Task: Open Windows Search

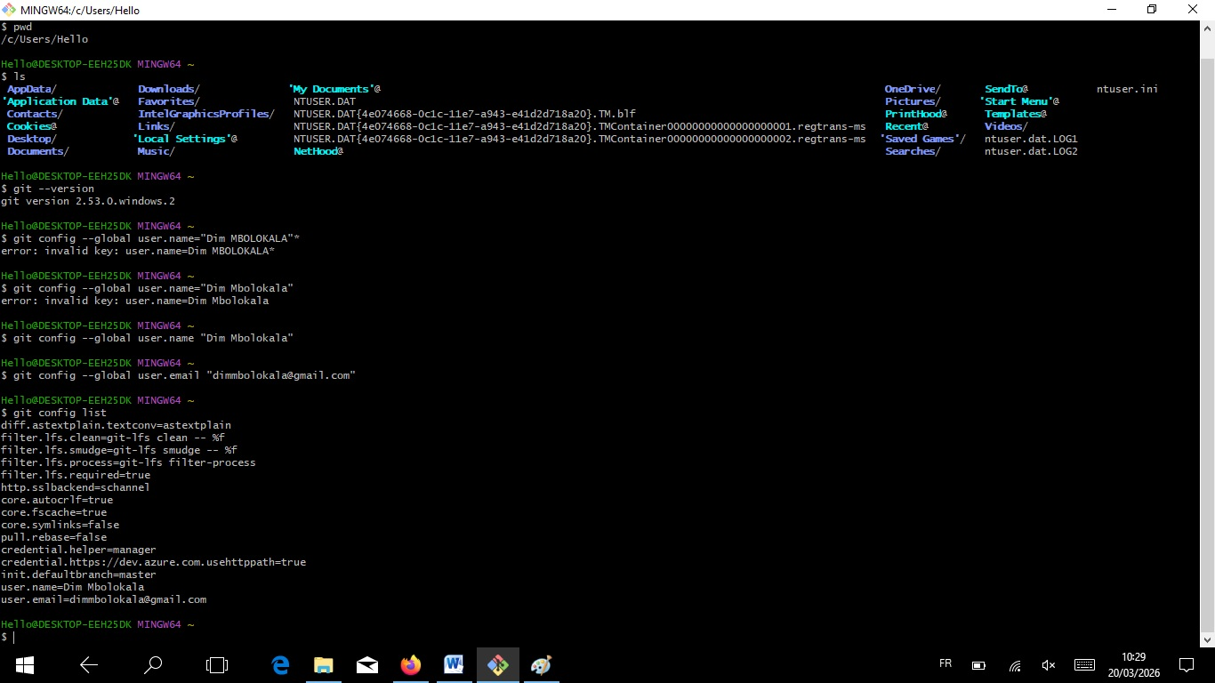Action: click(153, 665)
